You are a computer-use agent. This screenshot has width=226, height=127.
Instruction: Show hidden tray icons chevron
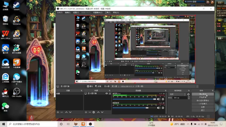pos(188,124)
